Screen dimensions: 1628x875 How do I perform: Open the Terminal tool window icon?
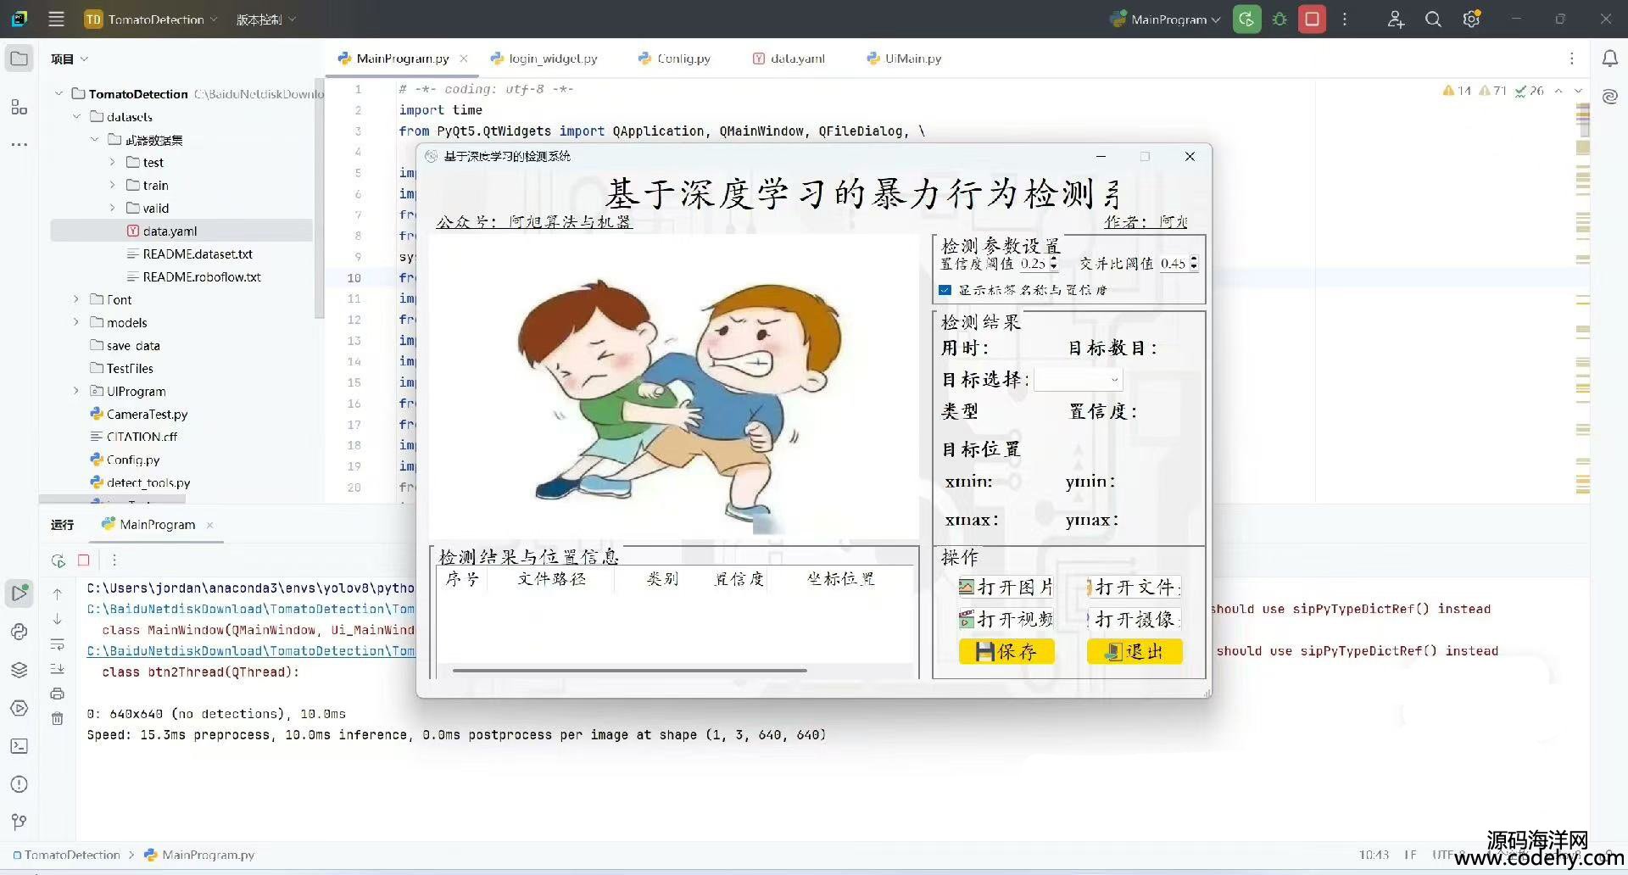tap(19, 746)
